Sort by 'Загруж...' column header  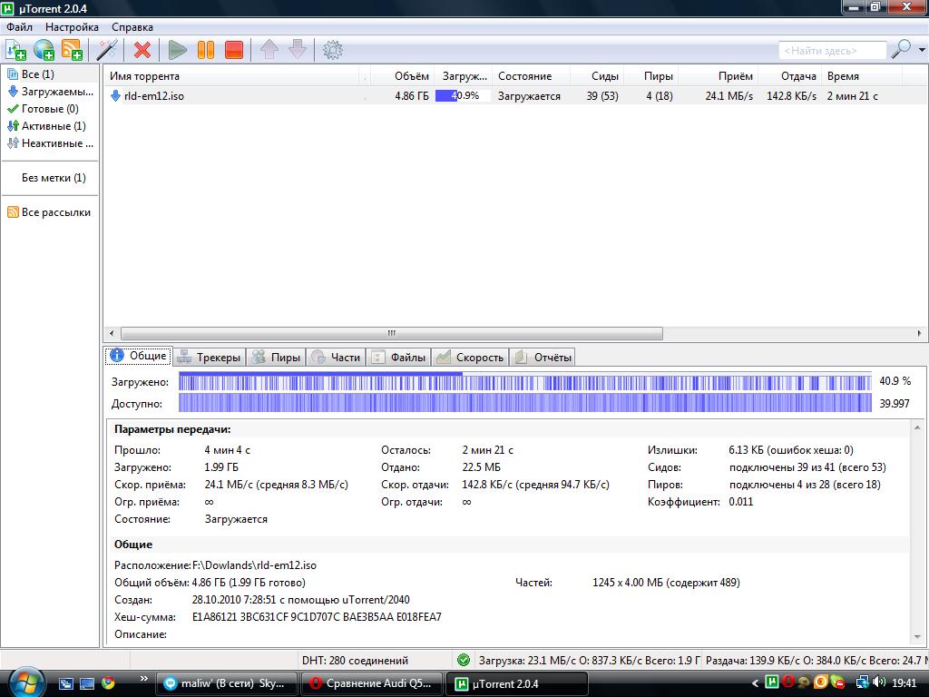tap(464, 76)
